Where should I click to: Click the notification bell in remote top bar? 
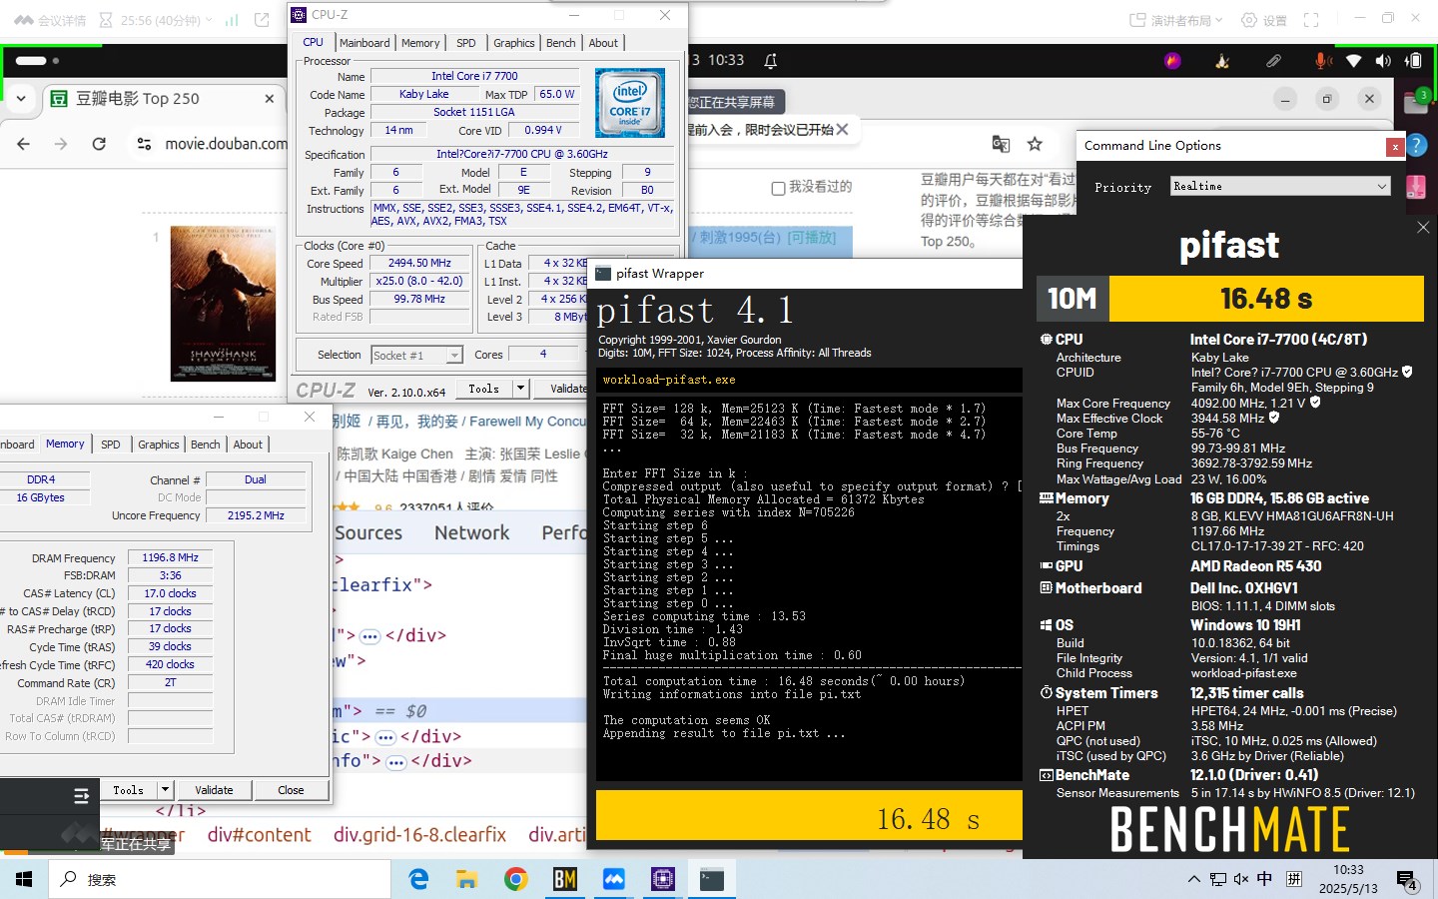(771, 61)
